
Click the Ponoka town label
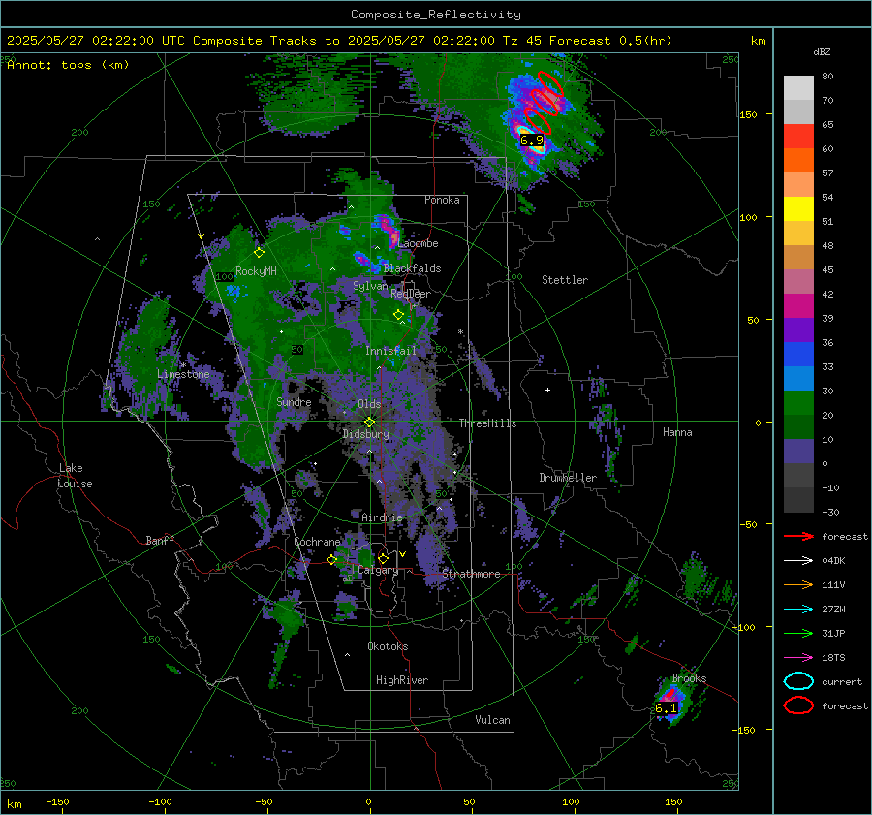point(442,200)
